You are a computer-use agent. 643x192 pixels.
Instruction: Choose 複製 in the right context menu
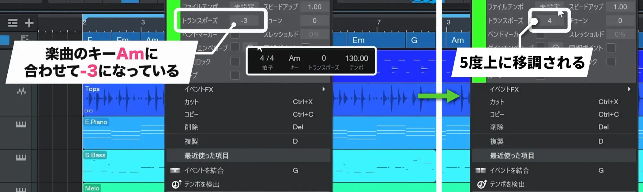pyautogui.click(x=497, y=141)
